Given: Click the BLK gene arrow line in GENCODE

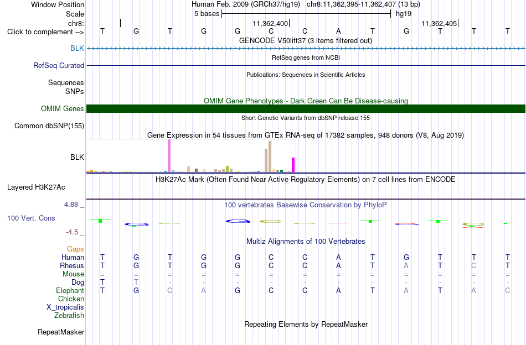Looking at the screenshot, I should [306, 49].
